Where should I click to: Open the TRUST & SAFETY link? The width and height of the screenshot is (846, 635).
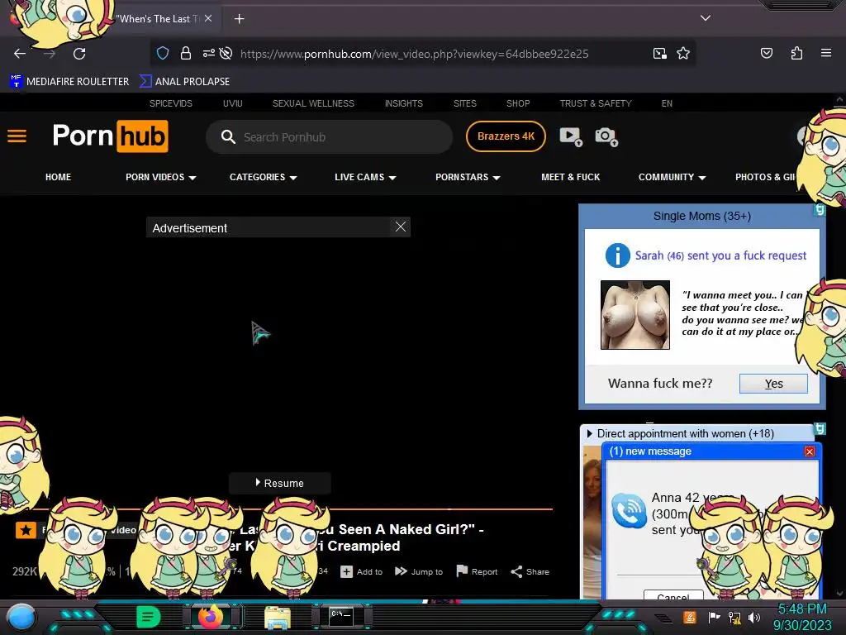595,103
